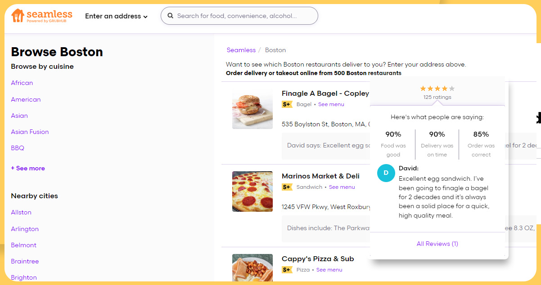Open the Enter an address dropdown

click(x=116, y=16)
